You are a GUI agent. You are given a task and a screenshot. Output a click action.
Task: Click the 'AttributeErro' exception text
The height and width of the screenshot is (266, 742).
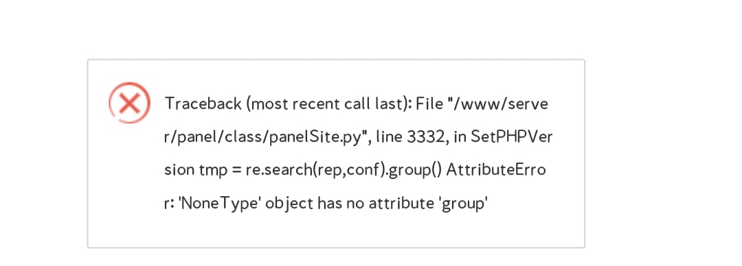coord(496,169)
